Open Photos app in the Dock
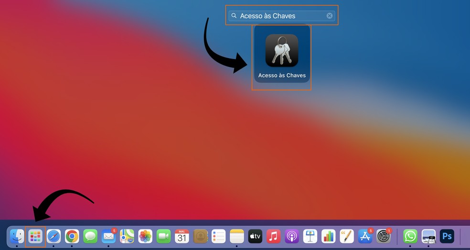470x250 pixels. click(x=145, y=236)
